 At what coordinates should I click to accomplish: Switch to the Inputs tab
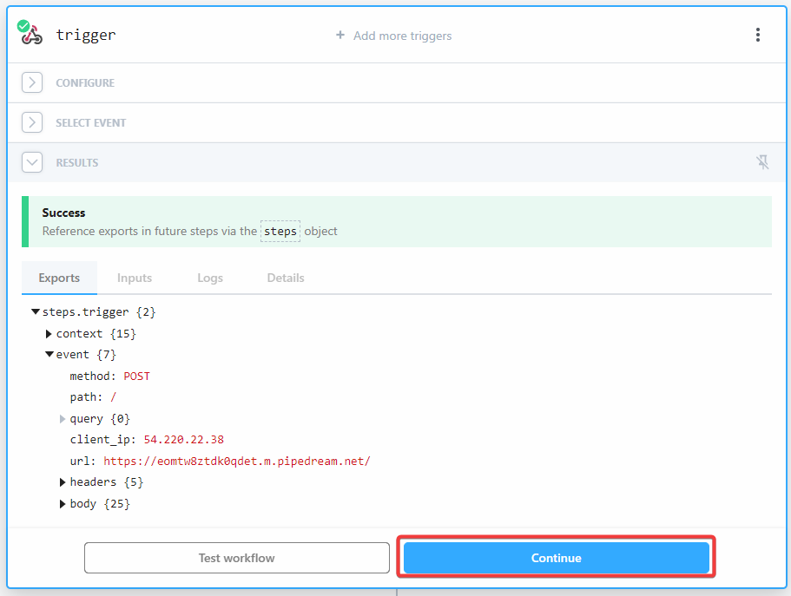[135, 278]
